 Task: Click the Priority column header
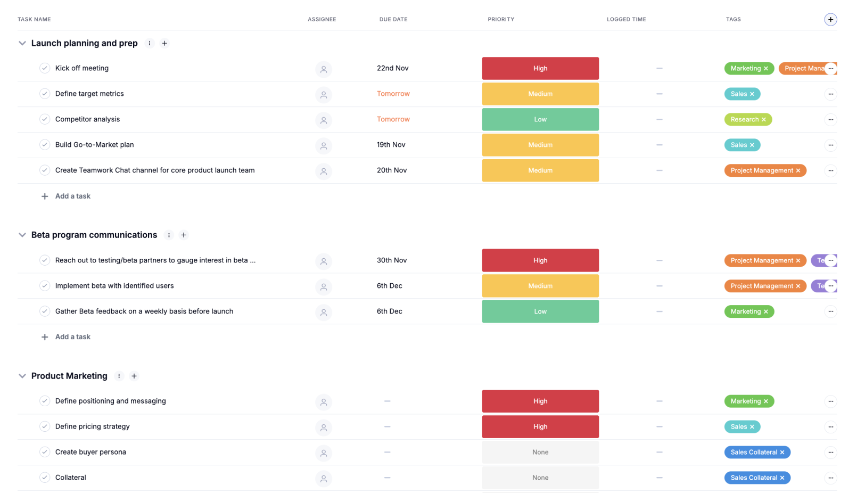tap(501, 20)
